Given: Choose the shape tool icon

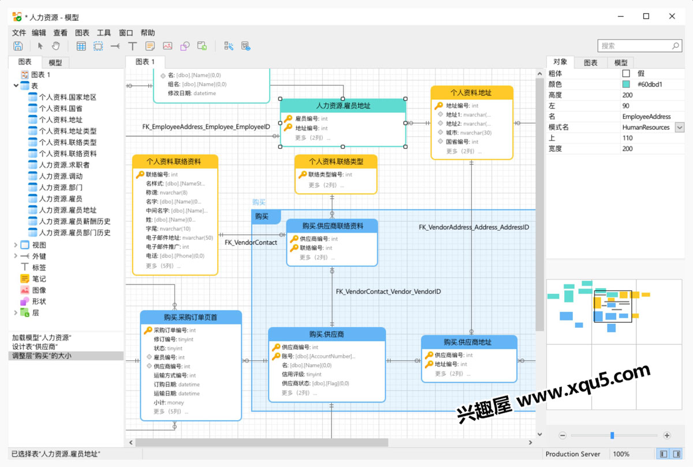Looking at the screenshot, I should tap(185, 46).
